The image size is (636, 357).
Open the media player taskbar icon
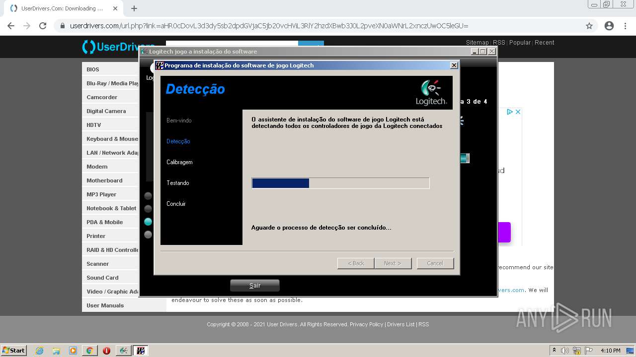(73, 351)
